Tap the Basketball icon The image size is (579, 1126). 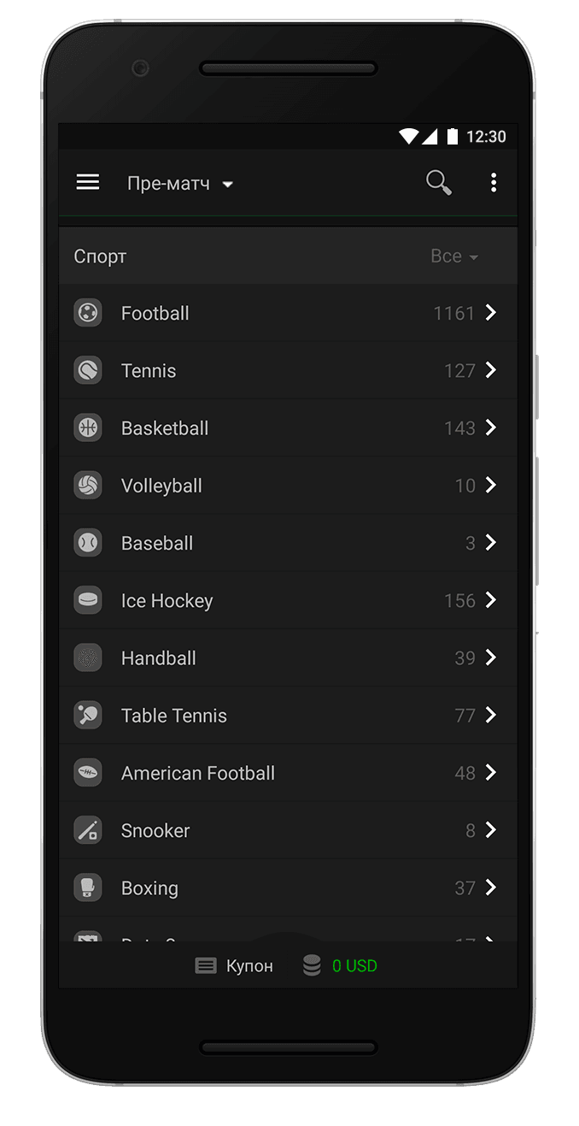click(88, 427)
